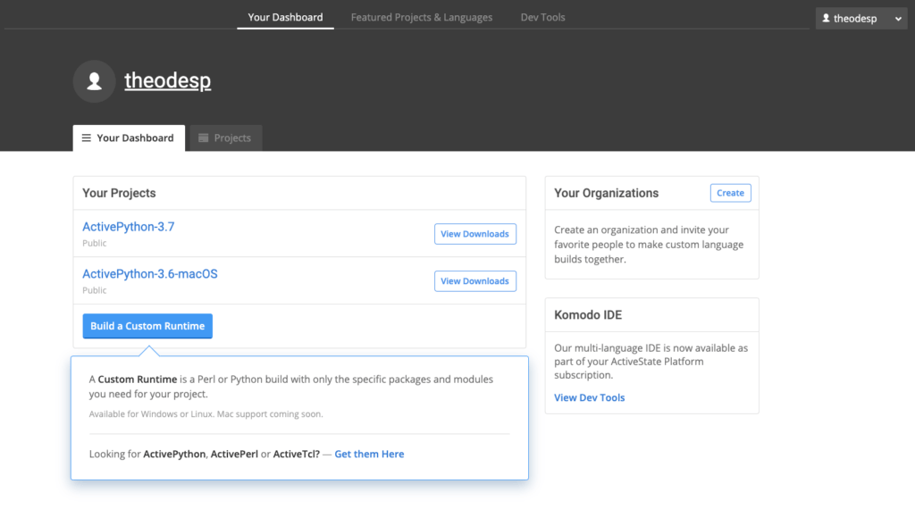Select Your Dashboard in top navigation
The image size is (915, 509).
285,17
